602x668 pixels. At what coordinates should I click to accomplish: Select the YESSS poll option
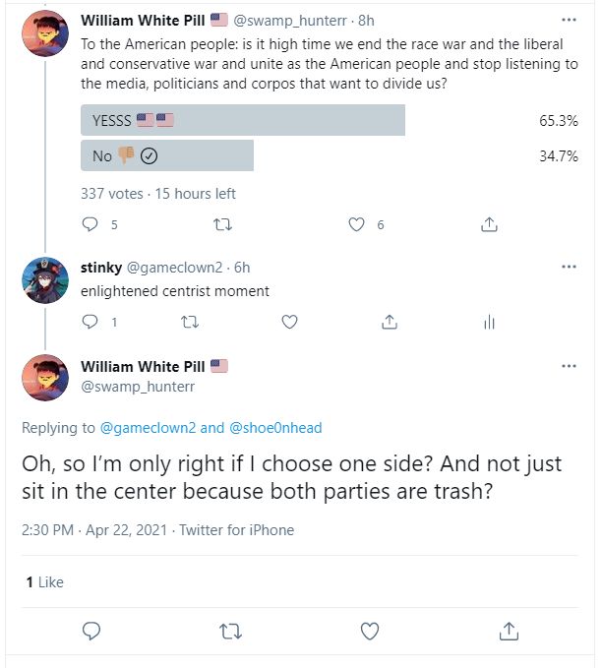click(243, 120)
